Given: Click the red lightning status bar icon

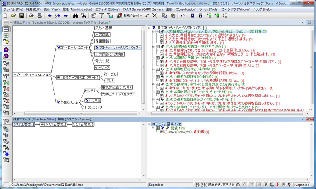Looking at the screenshot, I should 278,185.
